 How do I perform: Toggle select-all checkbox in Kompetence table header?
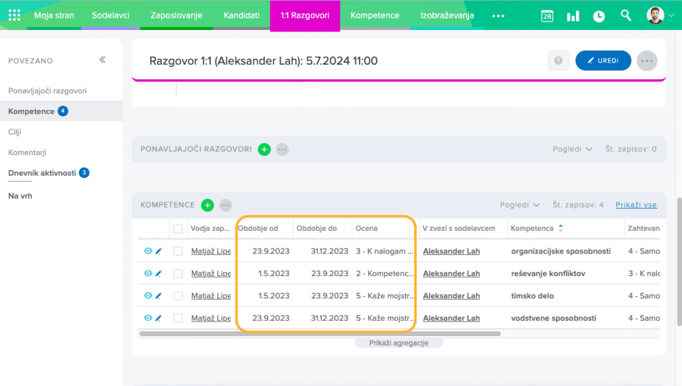pos(178,229)
